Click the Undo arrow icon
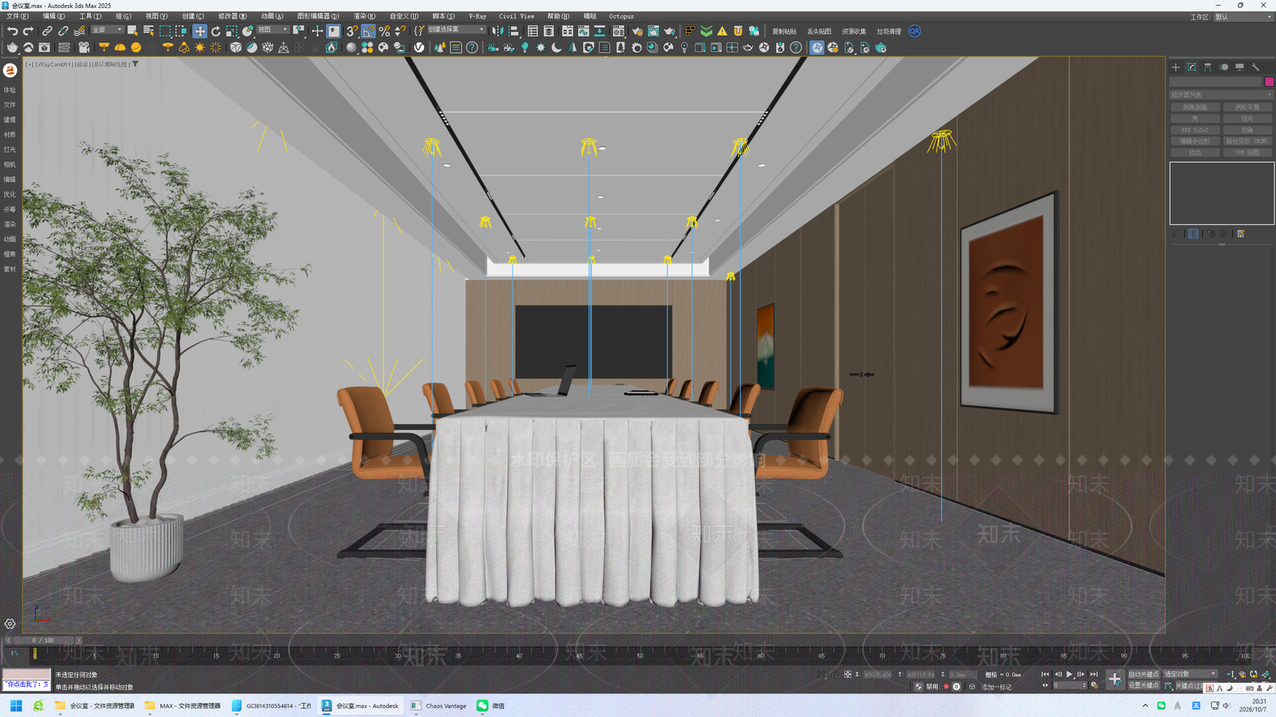Viewport: 1276px width, 717px height. pos(12,31)
